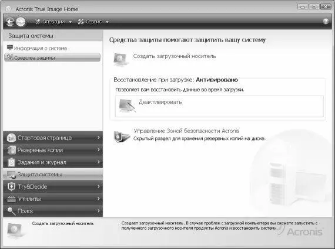The height and width of the screenshot is (249, 335).
Task: Expand the Задания и журнал chevron
Action: (99, 162)
